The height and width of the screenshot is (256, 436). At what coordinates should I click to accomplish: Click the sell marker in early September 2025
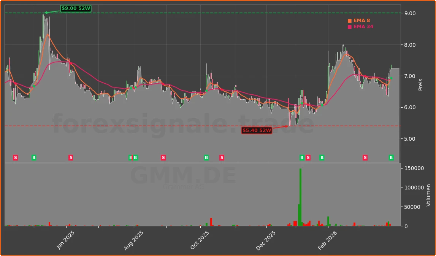[163, 158]
